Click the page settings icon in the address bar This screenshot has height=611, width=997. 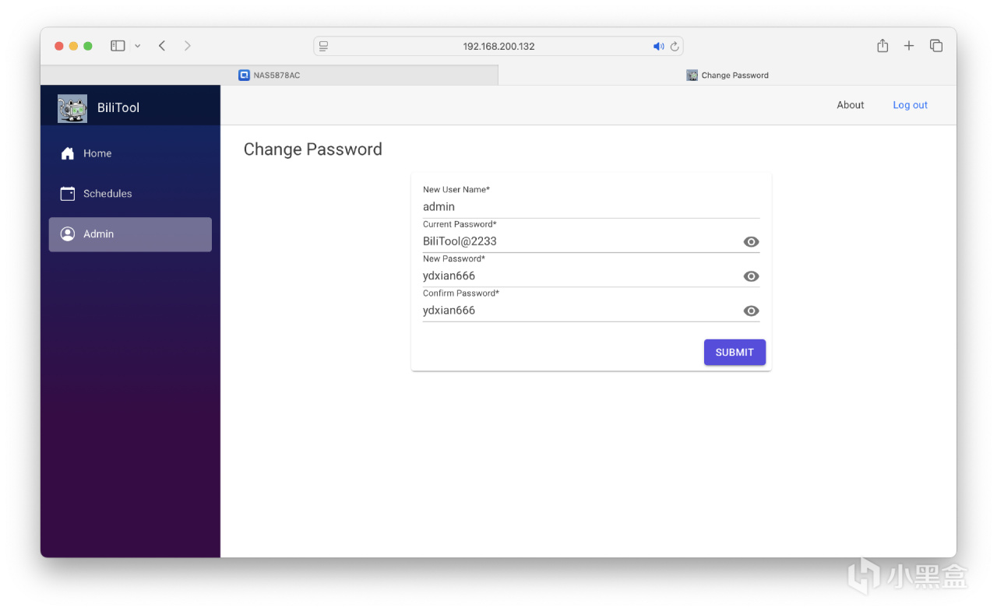(324, 47)
